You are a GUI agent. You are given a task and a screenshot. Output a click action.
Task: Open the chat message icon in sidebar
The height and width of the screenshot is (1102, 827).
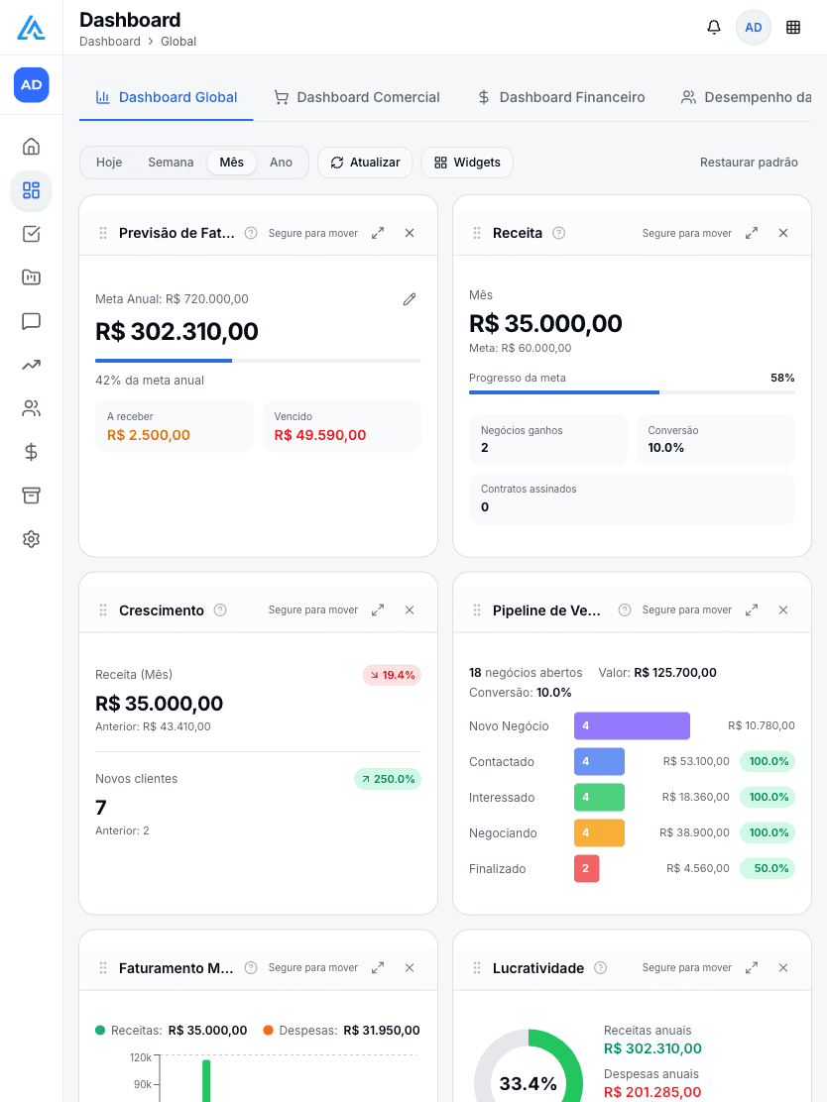[31, 321]
